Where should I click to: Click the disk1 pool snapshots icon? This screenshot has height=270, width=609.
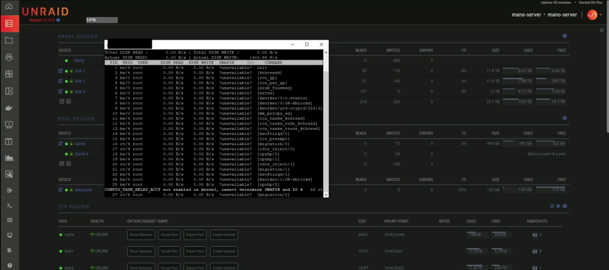click(535, 251)
